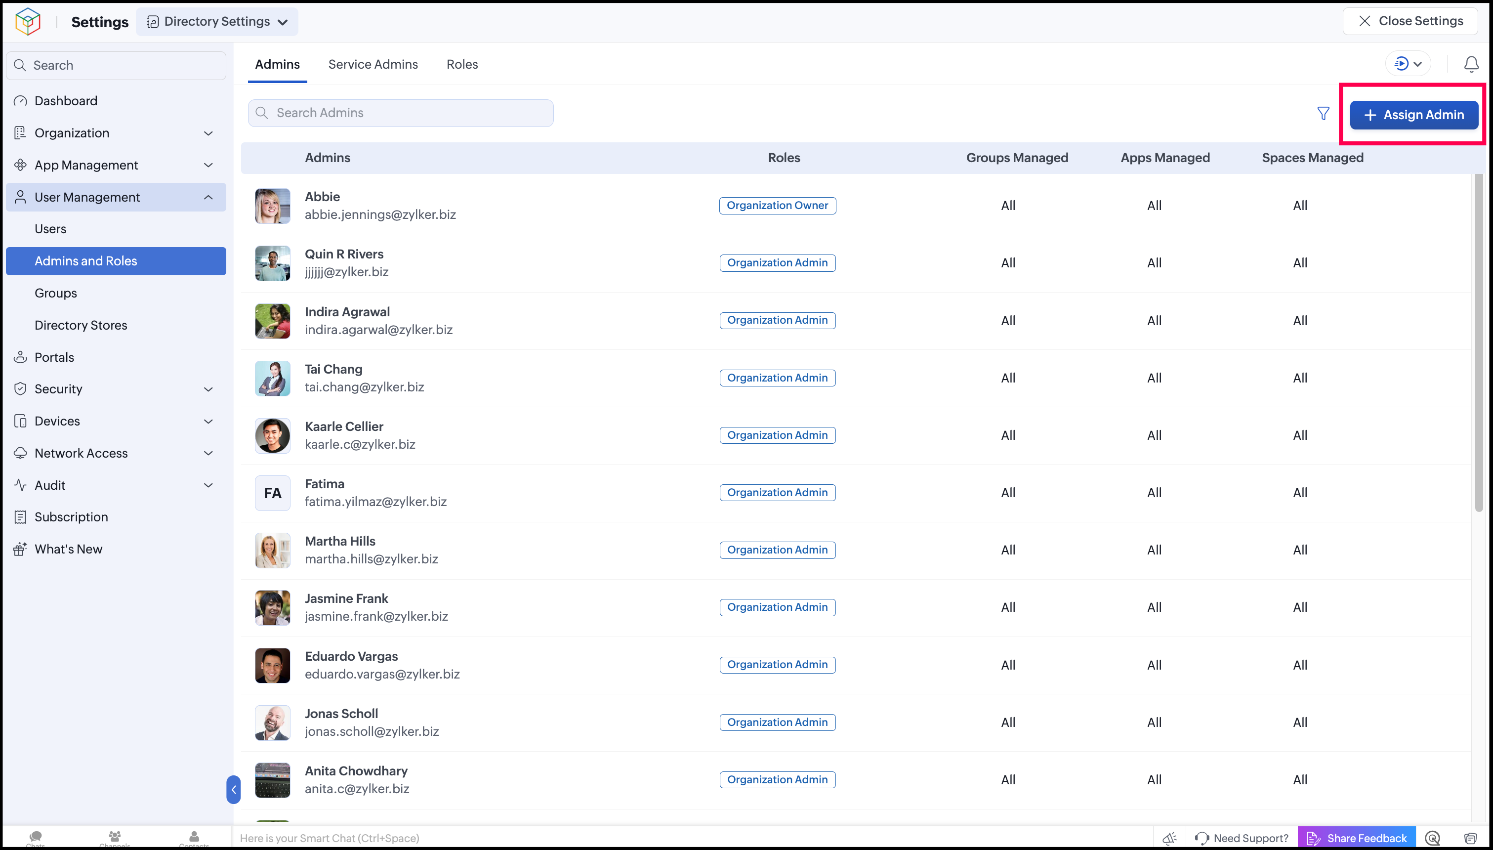Click Close Settings
1493x850 pixels.
(1410, 21)
